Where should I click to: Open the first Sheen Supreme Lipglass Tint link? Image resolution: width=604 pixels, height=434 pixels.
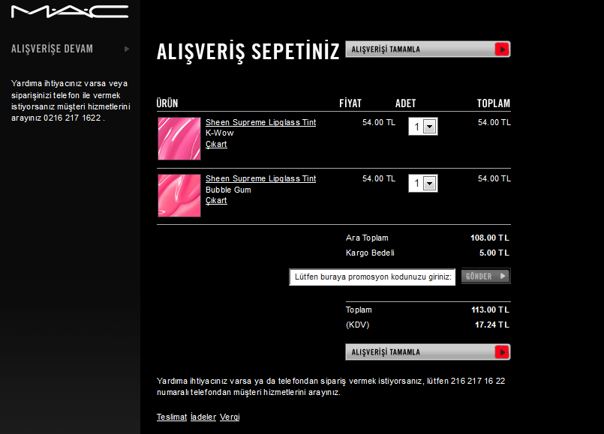point(261,122)
